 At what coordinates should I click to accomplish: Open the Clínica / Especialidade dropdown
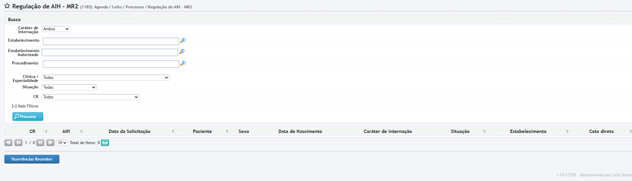coord(105,78)
